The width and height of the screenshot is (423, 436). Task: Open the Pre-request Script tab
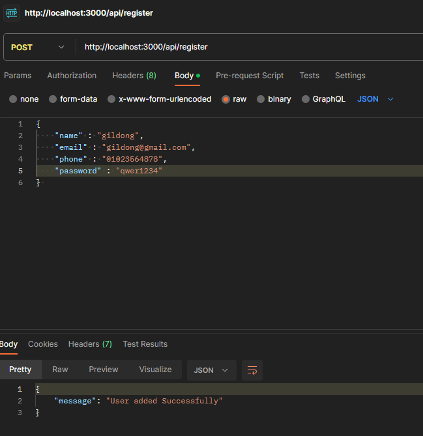(x=250, y=76)
